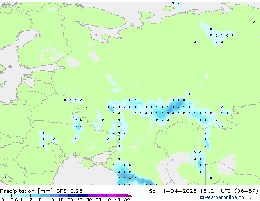260x201 pixels.
Task: Select the navy swatch between 25 and 30
Action: point(83,196)
